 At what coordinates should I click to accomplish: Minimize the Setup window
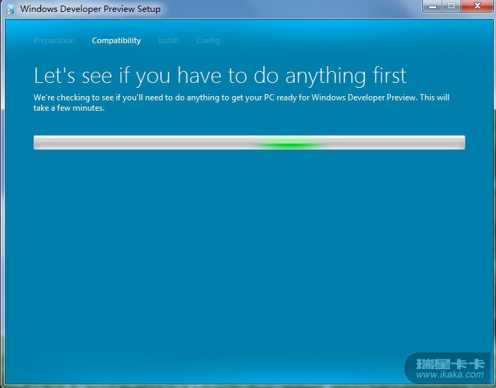tap(432, 6)
